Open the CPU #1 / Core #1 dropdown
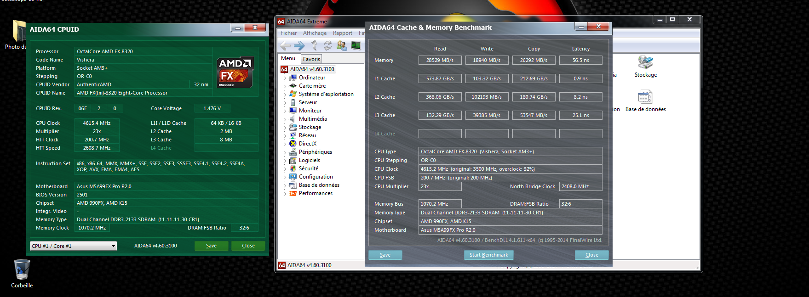This screenshot has width=809, height=297. click(x=74, y=246)
